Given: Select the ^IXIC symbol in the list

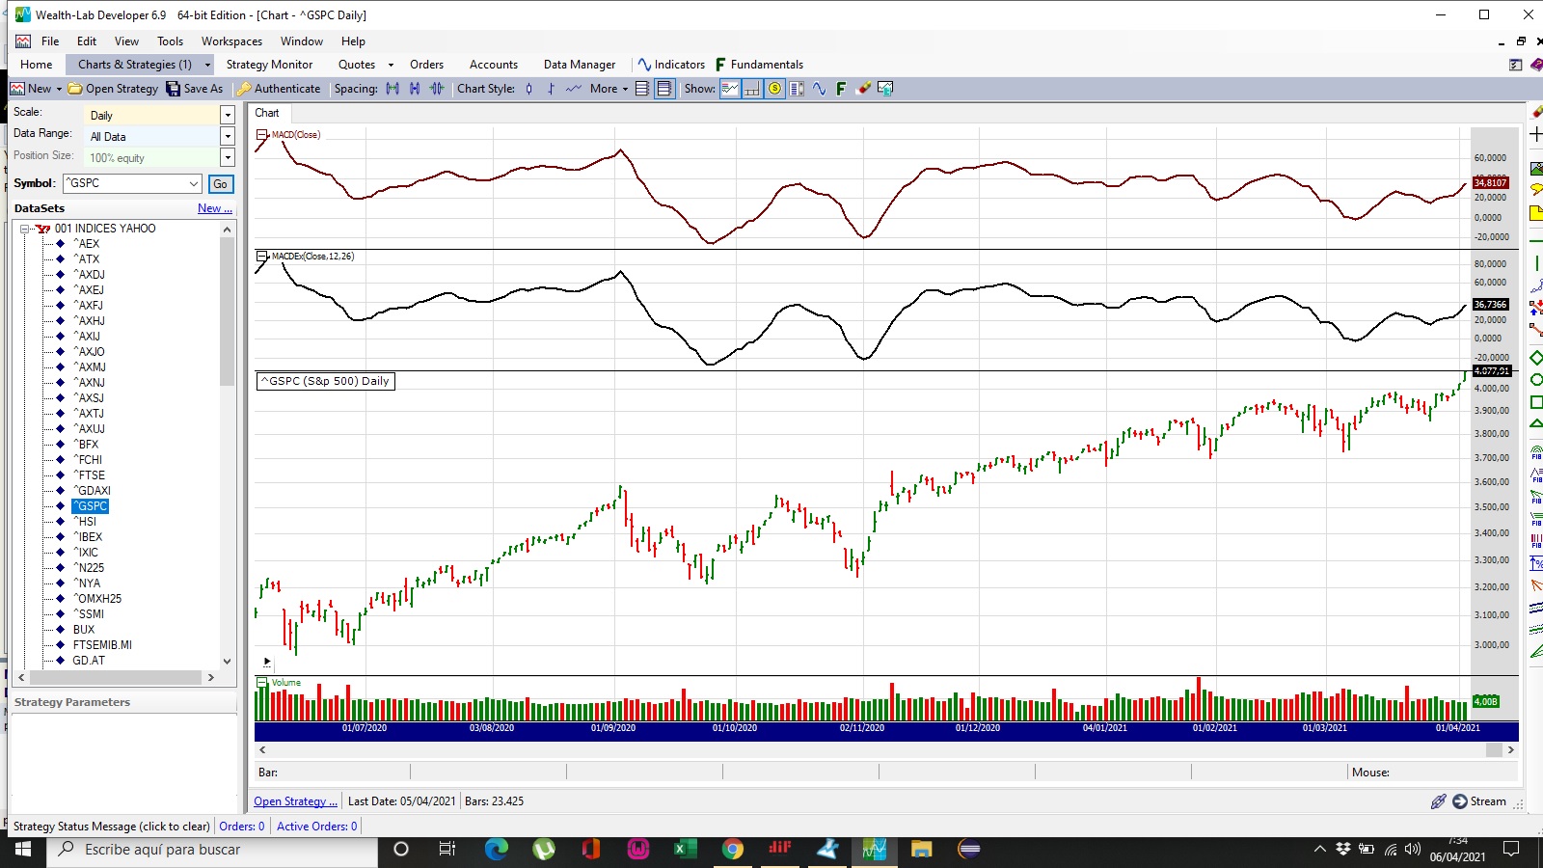Looking at the screenshot, I should click(85, 553).
